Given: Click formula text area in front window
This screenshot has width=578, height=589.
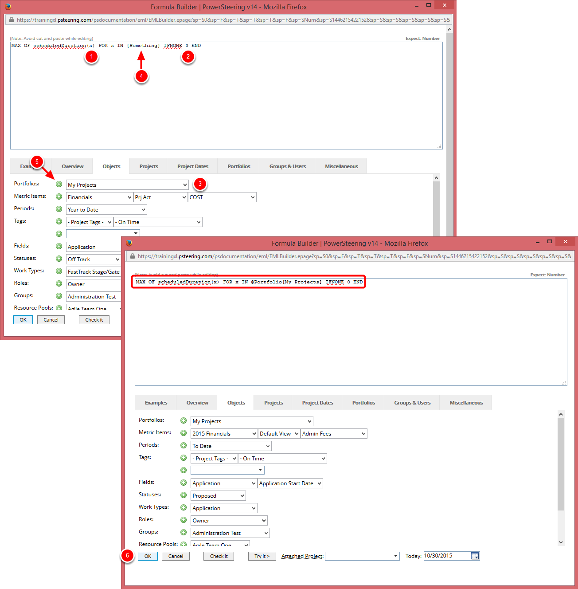Looking at the screenshot, I should (x=351, y=332).
